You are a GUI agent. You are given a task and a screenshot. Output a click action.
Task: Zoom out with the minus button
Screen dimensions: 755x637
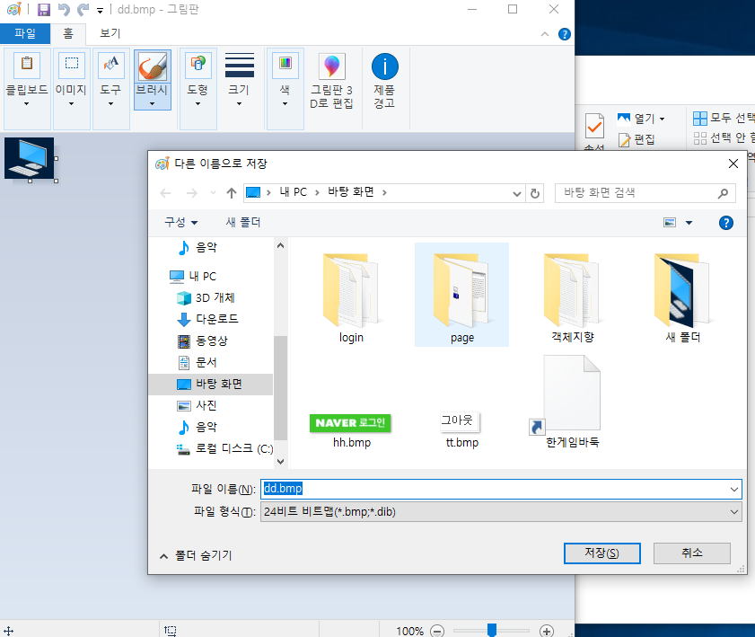(x=436, y=630)
